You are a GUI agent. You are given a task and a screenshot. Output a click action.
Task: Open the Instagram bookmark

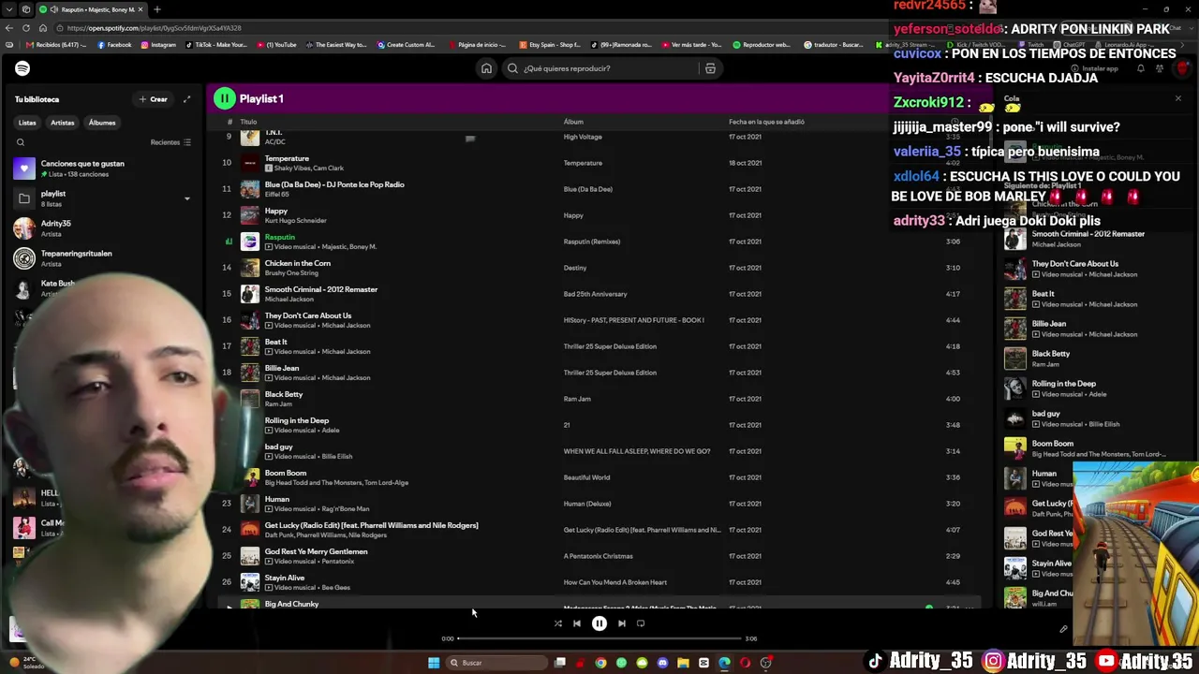click(157, 45)
